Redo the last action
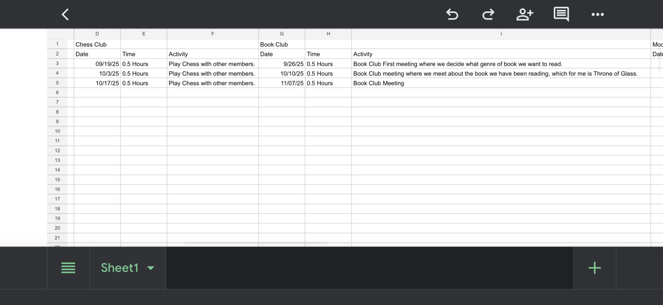The image size is (663, 305). click(488, 14)
